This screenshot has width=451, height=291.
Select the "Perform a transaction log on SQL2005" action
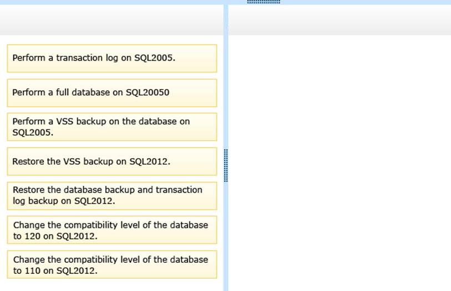pyautogui.click(x=112, y=58)
